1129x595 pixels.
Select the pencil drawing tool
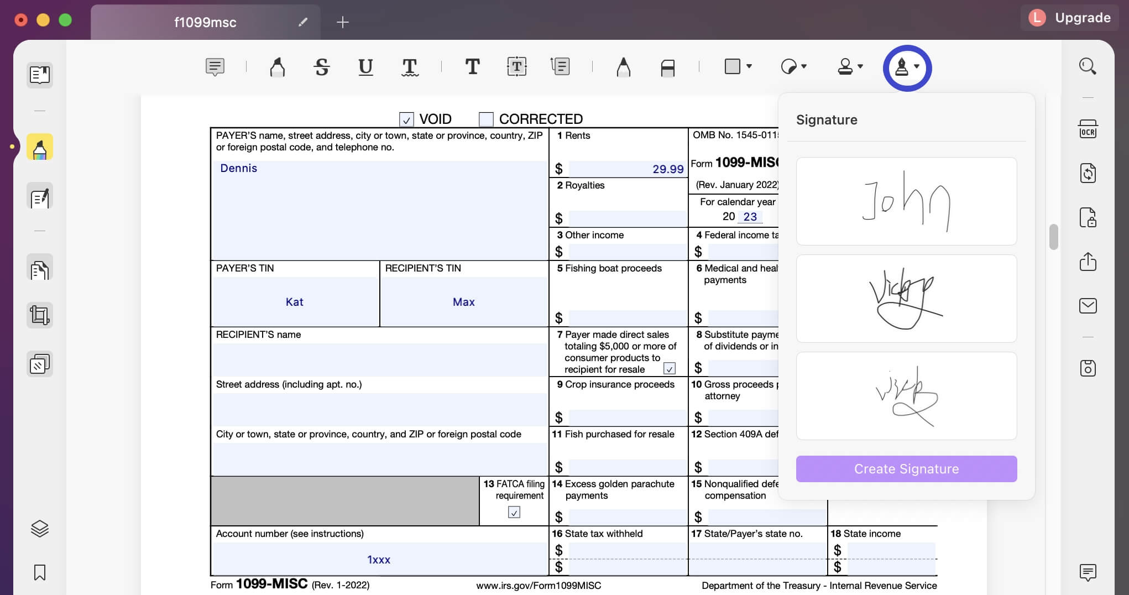pos(623,67)
